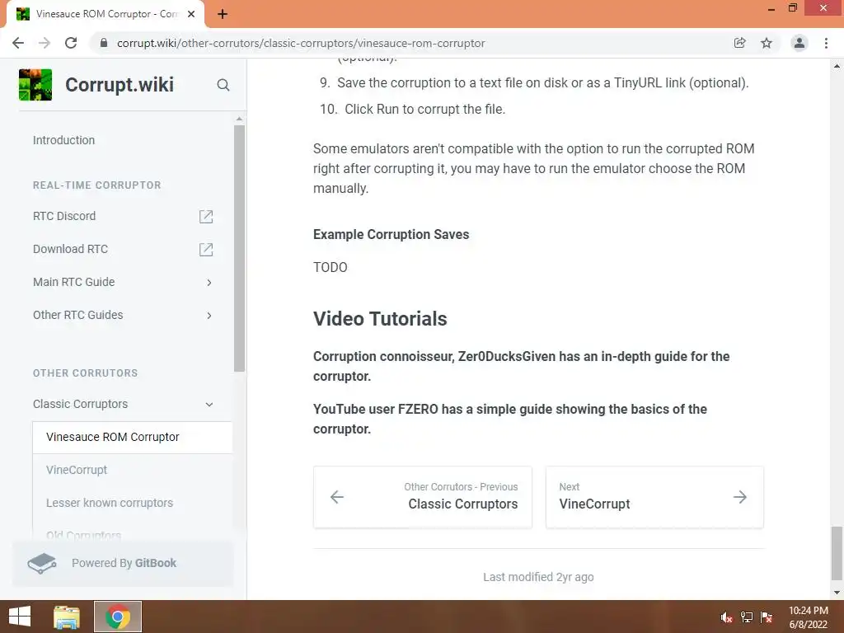Viewport: 844px width, 633px height.
Task: Click the Chrome taskbar icon
Action: coord(118,617)
